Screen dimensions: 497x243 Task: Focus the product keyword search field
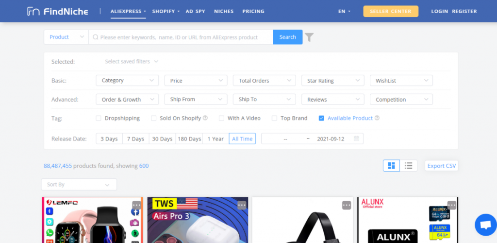click(181, 37)
